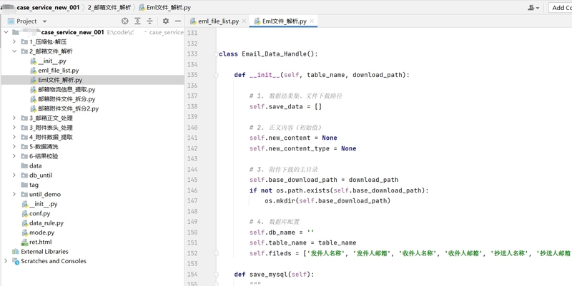Select 邮箱附件文件_拆分.py file

(x=66, y=99)
